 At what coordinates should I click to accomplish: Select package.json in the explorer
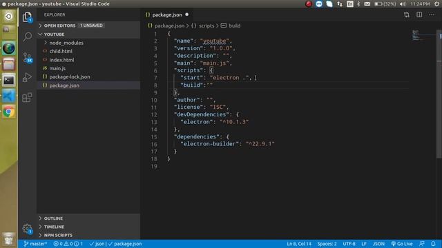tap(88, 85)
